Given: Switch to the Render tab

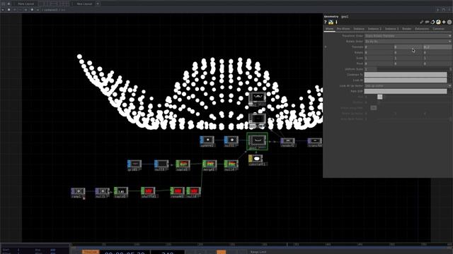Looking at the screenshot, I should click(x=407, y=29).
